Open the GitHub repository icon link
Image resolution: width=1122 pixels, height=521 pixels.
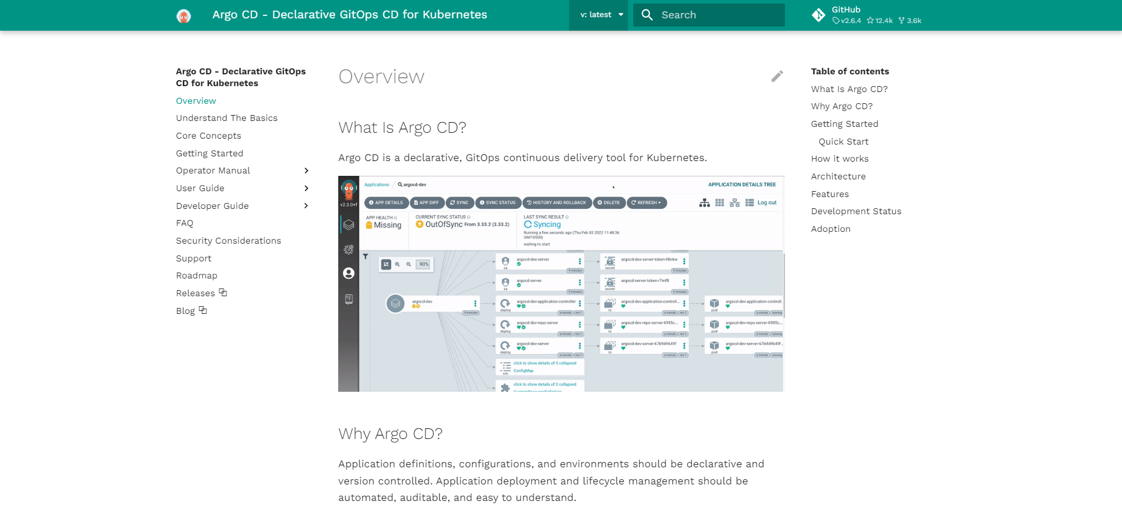pyautogui.click(x=818, y=15)
